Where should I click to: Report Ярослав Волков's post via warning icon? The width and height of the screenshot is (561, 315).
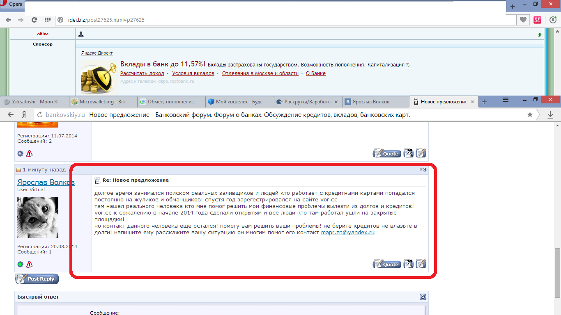click(x=30, y=264)
